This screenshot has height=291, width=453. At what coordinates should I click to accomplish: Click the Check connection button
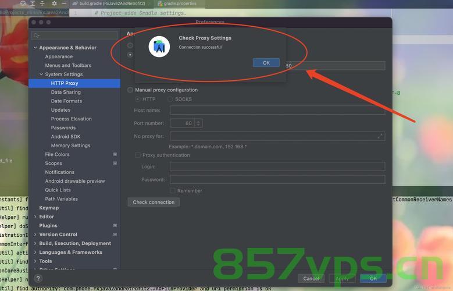(x=154, y=202)
